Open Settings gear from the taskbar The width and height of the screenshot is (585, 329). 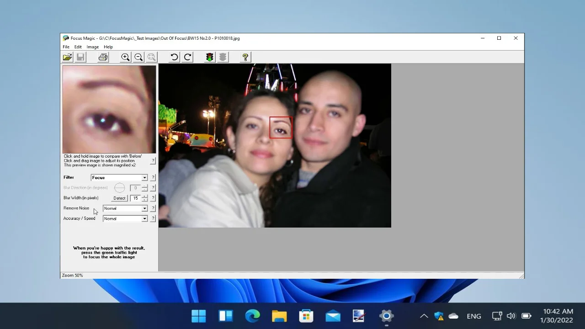tap(386, 316)
